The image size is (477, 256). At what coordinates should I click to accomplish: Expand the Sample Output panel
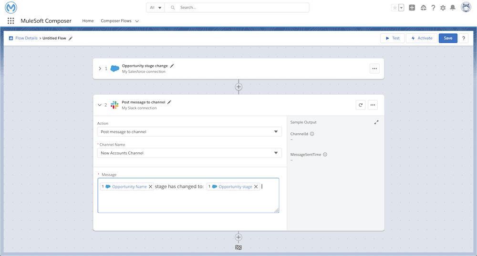pyautogui.click(x=376, y=122)
